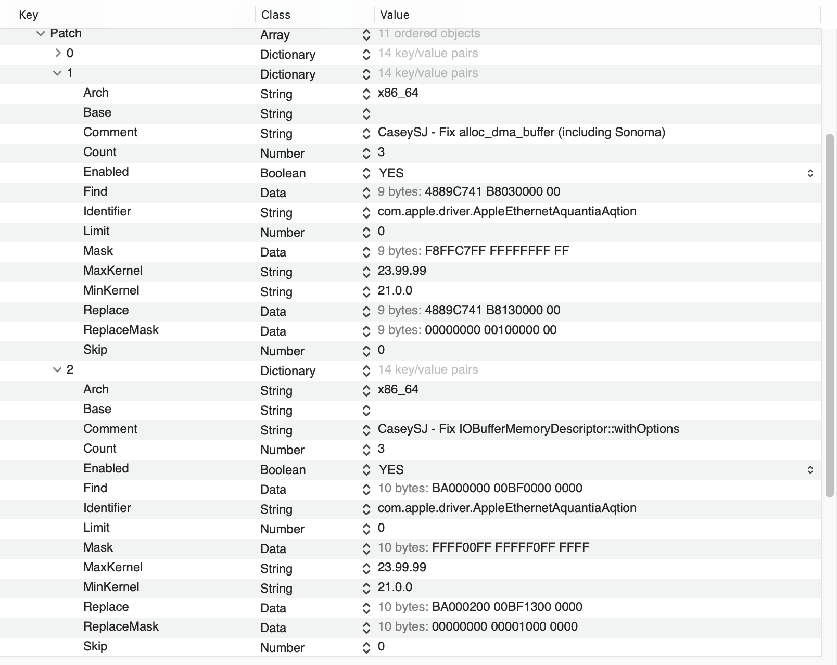Collapse the Patch array
Viewport: 837px width, 665px height.
pyautogui.click(x=39, y=33)
